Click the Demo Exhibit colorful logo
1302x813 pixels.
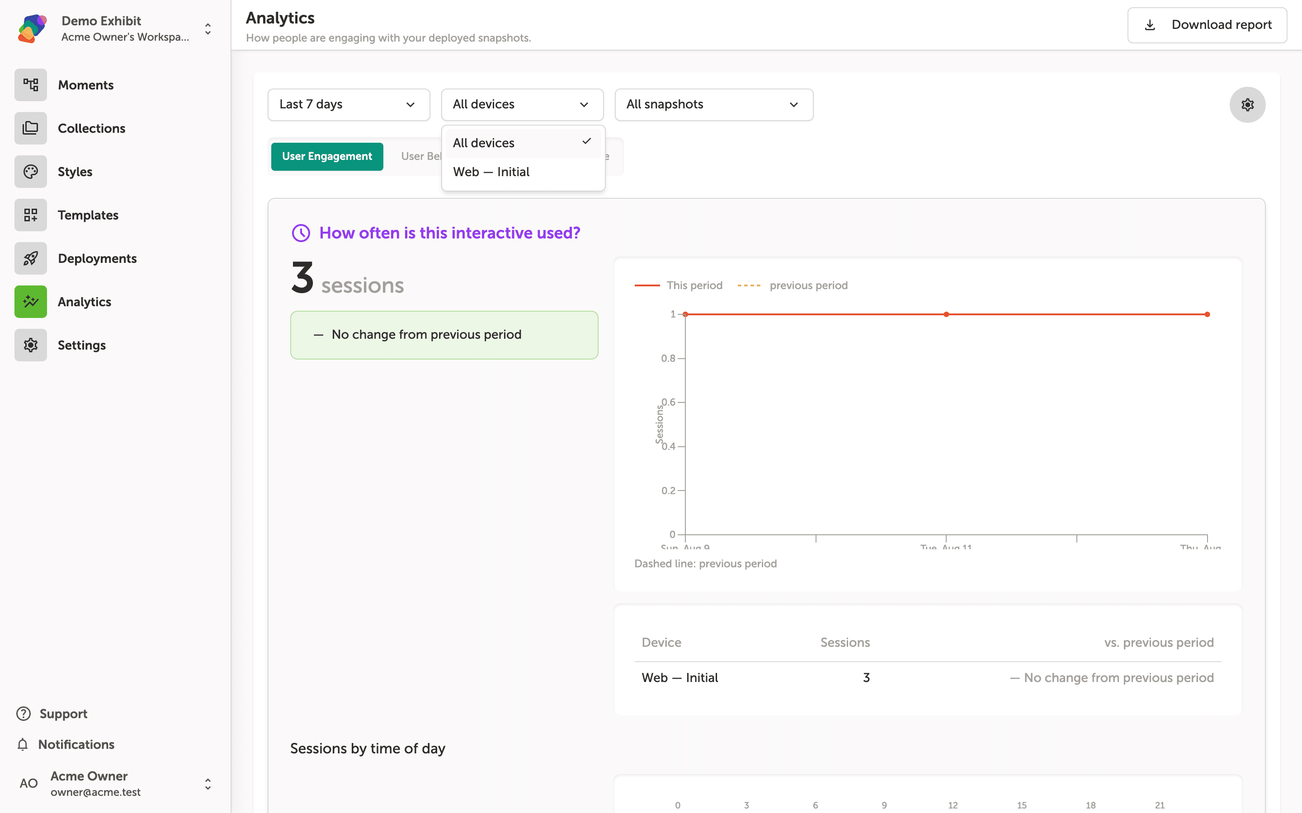click(32, 28)
